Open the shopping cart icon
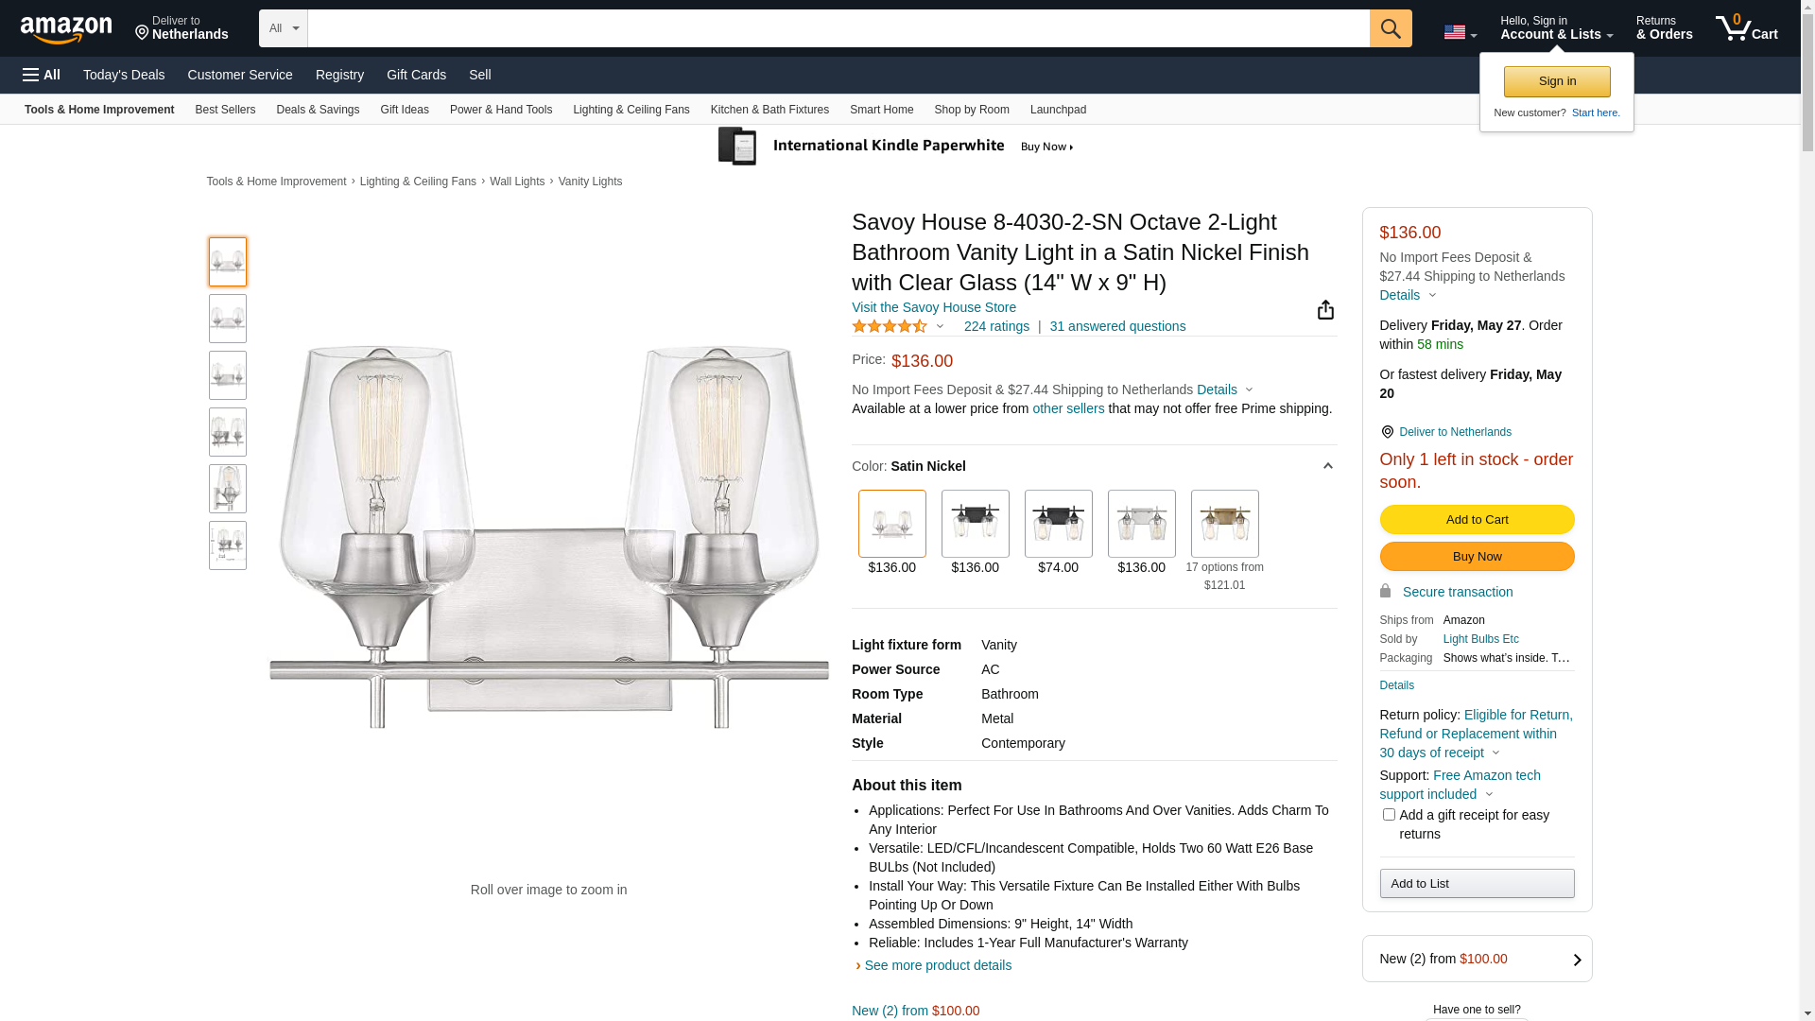The height and width of the screenshot is (1021, 1815). point(1745,28)
